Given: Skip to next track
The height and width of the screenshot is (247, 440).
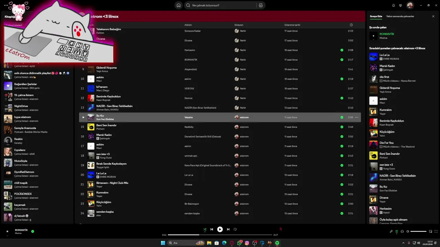Looking at the screenshot, I should [x=228, y=229].
